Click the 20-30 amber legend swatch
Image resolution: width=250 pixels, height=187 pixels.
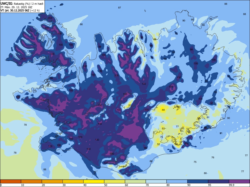point(52,182)
